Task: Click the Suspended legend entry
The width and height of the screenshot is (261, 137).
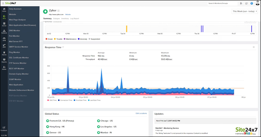Action: [94, 39]
